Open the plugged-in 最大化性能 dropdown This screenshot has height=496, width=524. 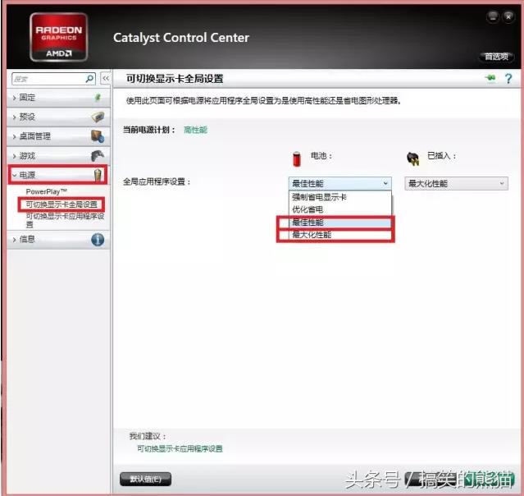click(x=456, y=183)
